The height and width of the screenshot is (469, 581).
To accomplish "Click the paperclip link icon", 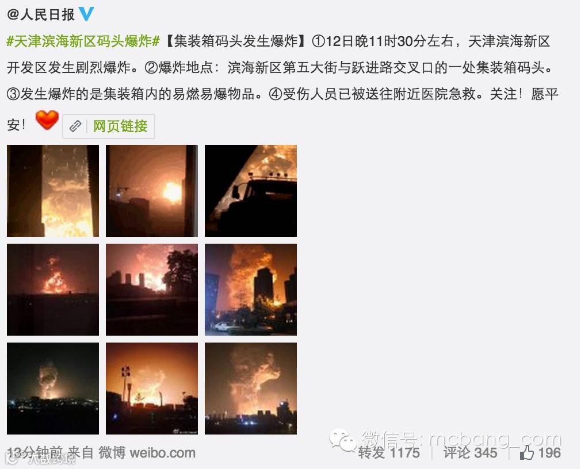I will coord(75,126).
